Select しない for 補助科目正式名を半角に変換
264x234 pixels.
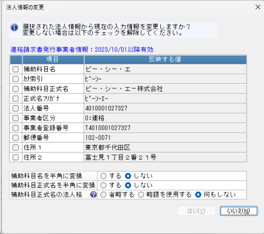[128, 185]
